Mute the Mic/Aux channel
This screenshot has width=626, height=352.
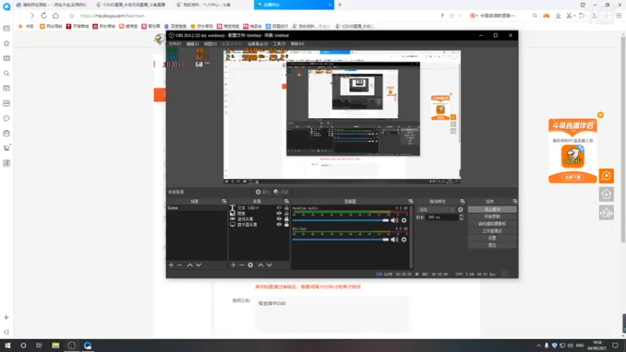click(x=394, y=239)
